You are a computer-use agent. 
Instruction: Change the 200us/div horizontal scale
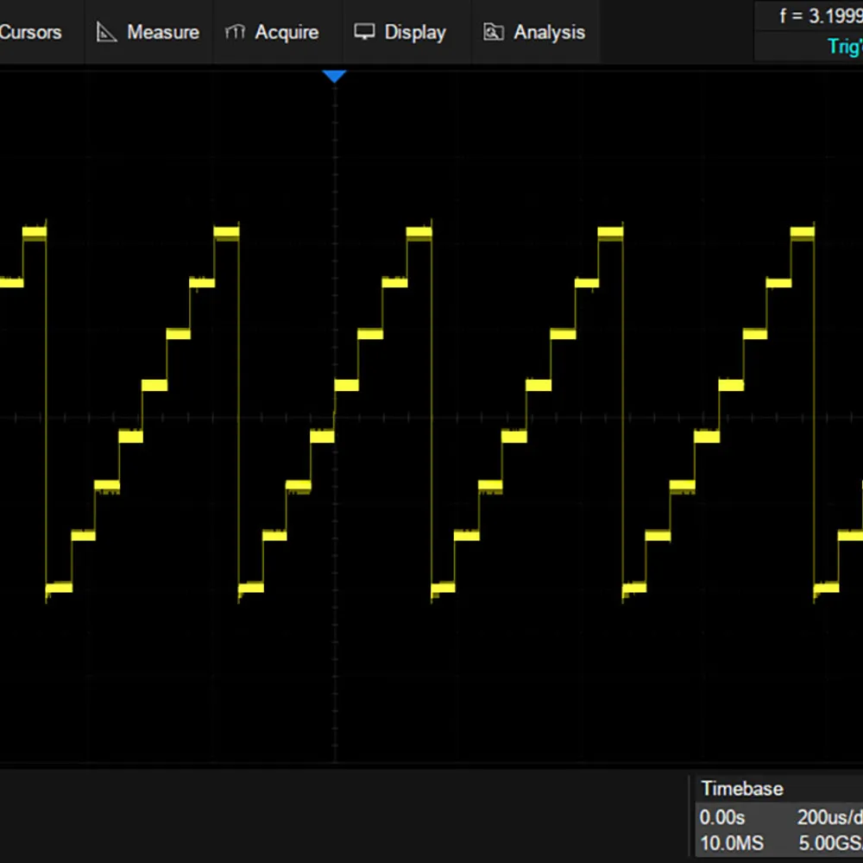pyautogui.click(x=828, y=816)
